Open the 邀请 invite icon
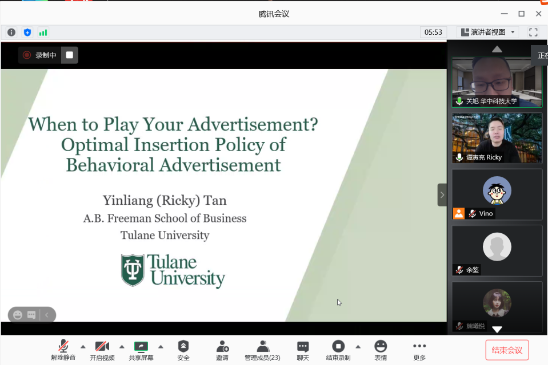Screen dimensions: 548x365 click(222, 350)
